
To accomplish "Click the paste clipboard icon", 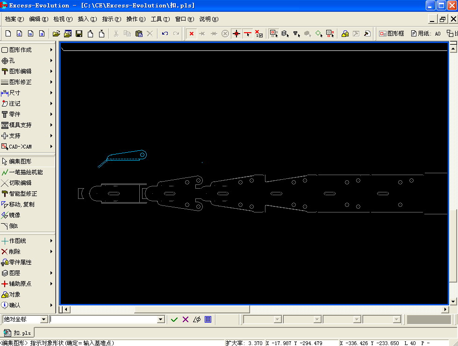I will [x=139, y=34].
